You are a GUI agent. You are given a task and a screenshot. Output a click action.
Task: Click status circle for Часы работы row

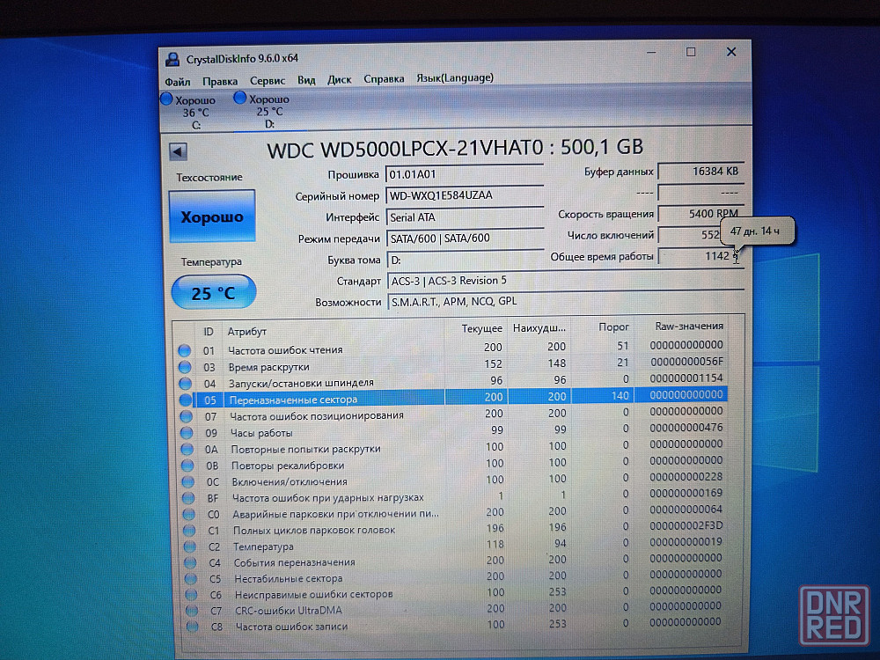187,433
